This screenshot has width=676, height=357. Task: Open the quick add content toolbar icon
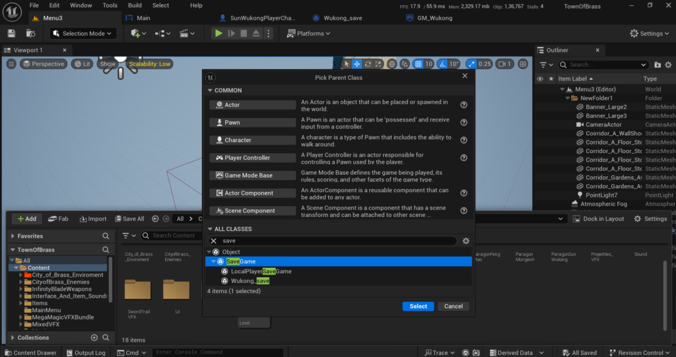(138, 33)
